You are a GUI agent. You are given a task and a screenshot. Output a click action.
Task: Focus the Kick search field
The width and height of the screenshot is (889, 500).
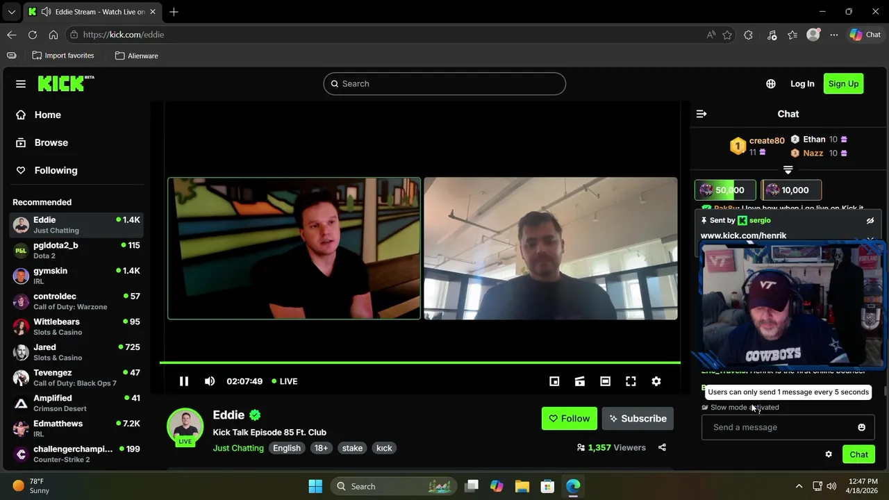tap(444, 84)
